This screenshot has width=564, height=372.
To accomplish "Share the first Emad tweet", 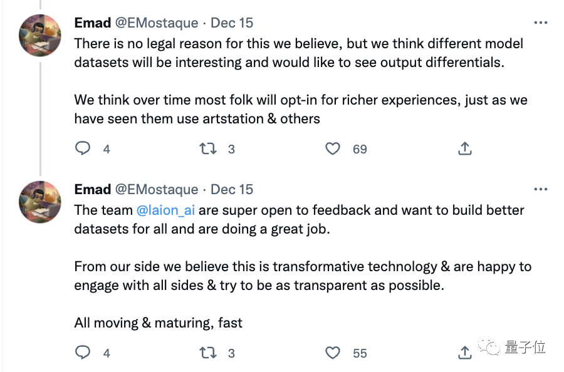I will [x=464, y=148].
